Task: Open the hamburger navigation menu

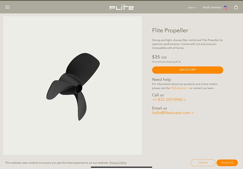Action: [7, 7]
